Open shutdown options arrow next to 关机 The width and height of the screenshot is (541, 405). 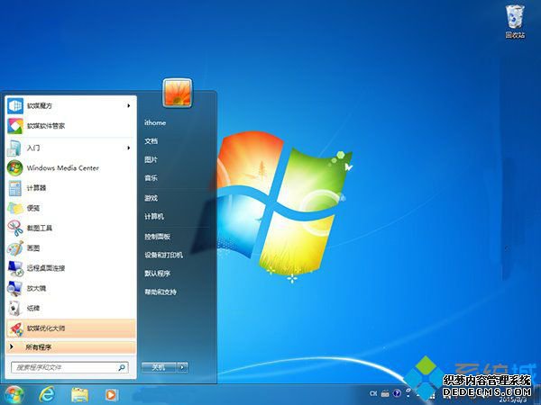coord(183,367)
